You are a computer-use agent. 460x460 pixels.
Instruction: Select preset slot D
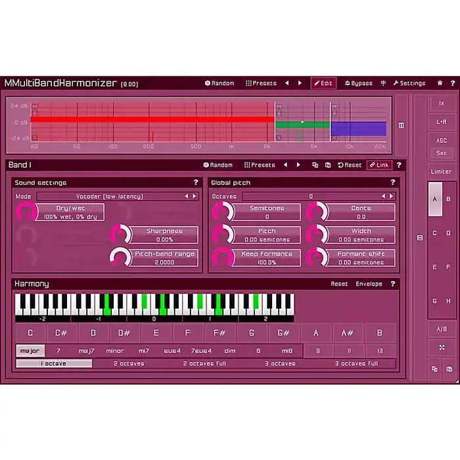[448, 233]
